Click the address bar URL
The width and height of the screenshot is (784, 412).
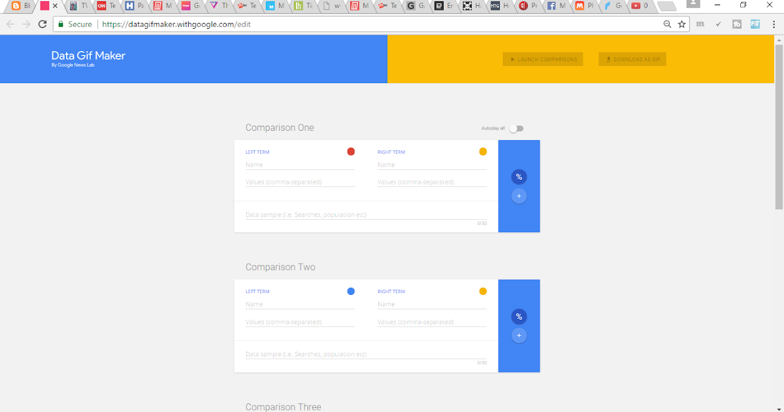[176, 24]
